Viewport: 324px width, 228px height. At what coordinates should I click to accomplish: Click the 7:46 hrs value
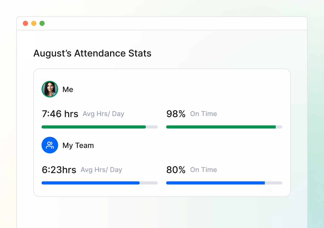point(60,114)
